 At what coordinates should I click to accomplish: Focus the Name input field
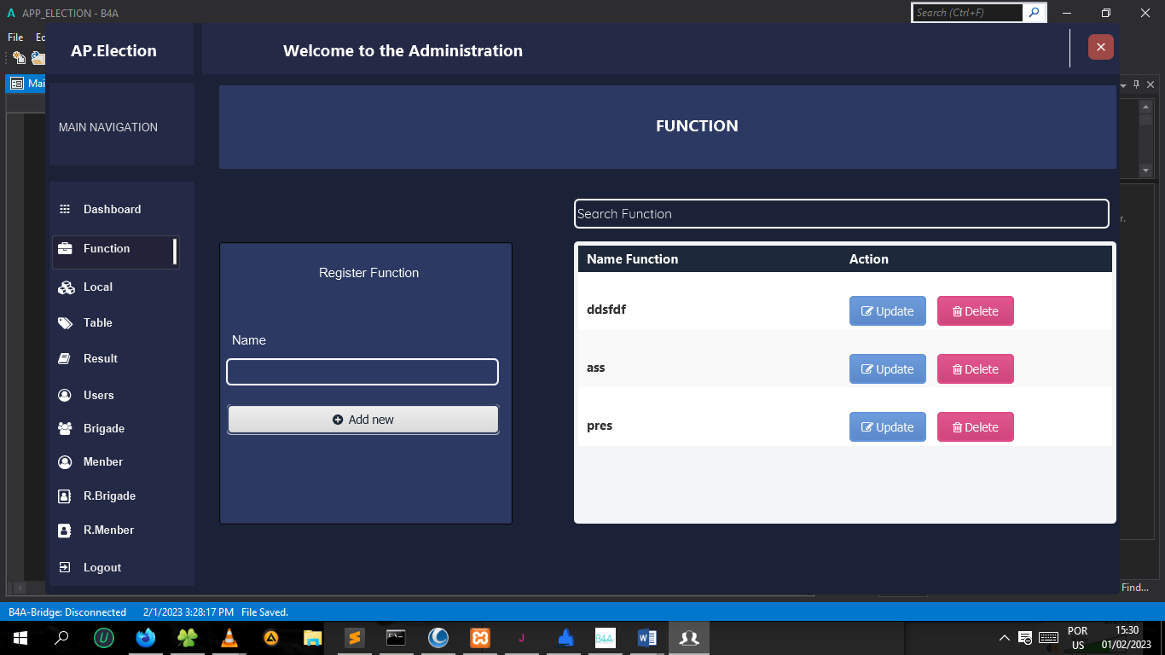[362, 372]
